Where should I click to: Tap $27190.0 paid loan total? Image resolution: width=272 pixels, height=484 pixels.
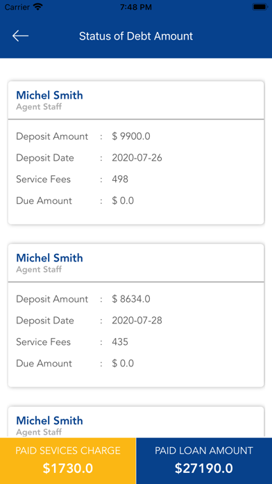click(x=204, y=469)
